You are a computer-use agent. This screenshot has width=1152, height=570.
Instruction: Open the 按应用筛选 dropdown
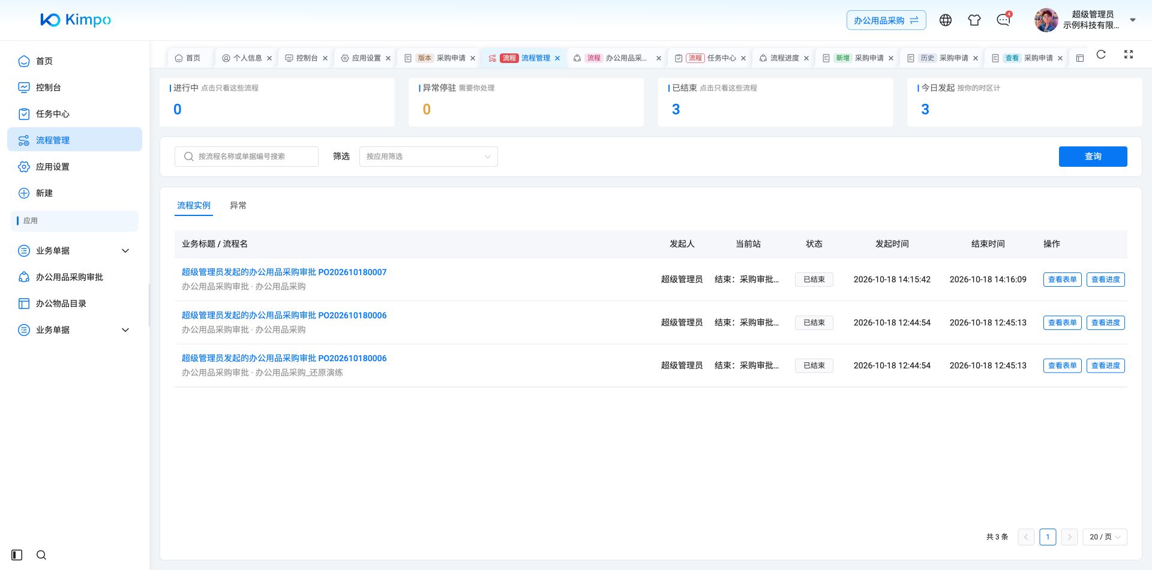point(428,157)
